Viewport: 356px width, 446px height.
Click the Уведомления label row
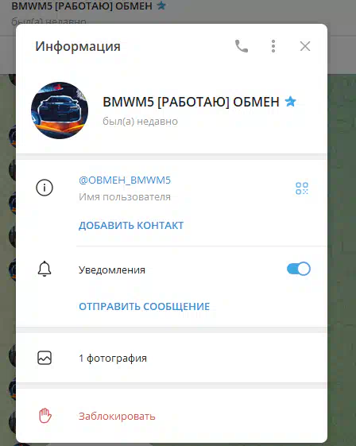[x=172, y=269]
